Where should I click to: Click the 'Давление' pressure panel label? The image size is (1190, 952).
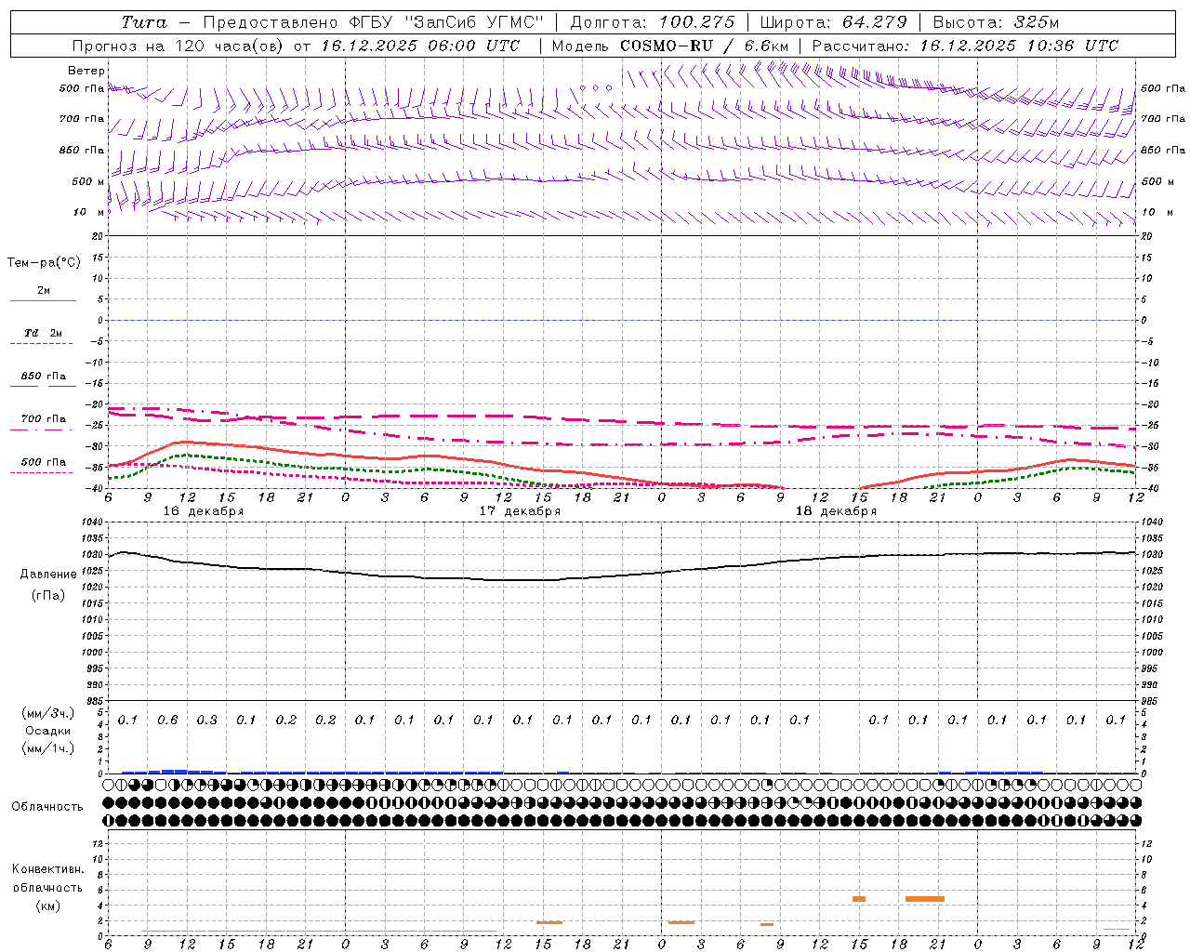(x=48, y=575)
